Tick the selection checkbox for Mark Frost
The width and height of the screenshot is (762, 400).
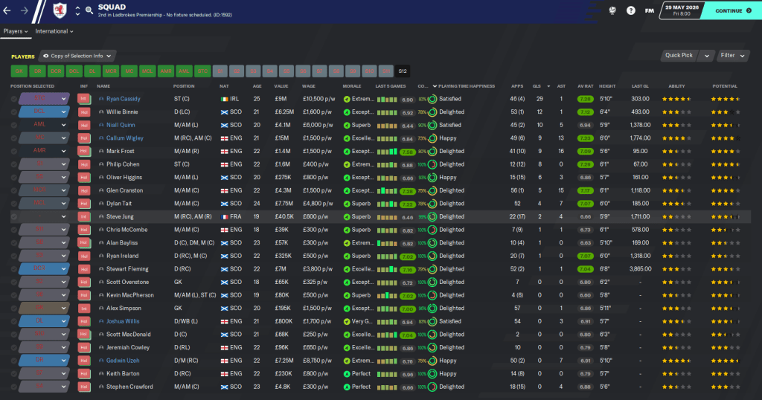14,151
